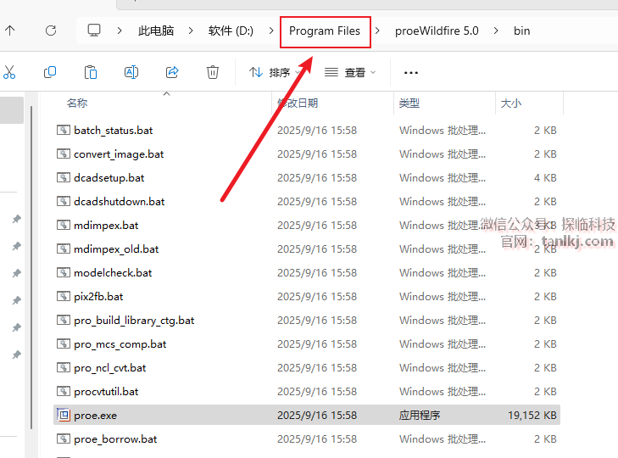The height and width of the screenshot is (458, 618).
Task: Go to 软件 (D:) in breadcrumb
Action: pos(231,31)
